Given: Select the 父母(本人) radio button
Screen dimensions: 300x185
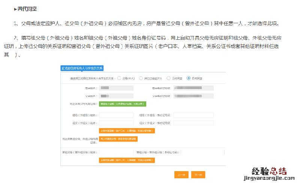Looking at the screenshot, I should click(119, 78).
